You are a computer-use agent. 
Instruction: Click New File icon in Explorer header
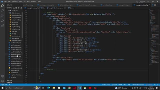tap(14, 8)
